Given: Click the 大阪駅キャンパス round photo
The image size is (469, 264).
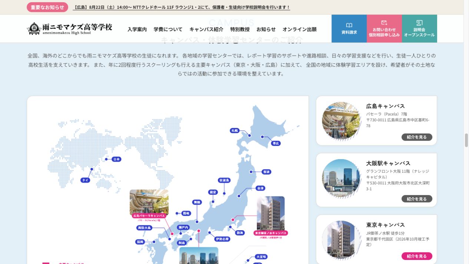Looking at the screenshot, I should [341, 178].
